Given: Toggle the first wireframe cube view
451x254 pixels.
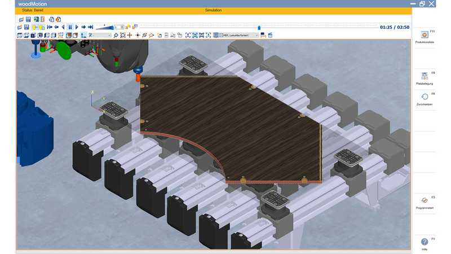Looking at the screenshot, I should point(20,35).
